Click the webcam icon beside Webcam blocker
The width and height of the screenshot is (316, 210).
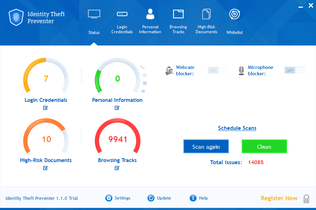coord(169,71)
